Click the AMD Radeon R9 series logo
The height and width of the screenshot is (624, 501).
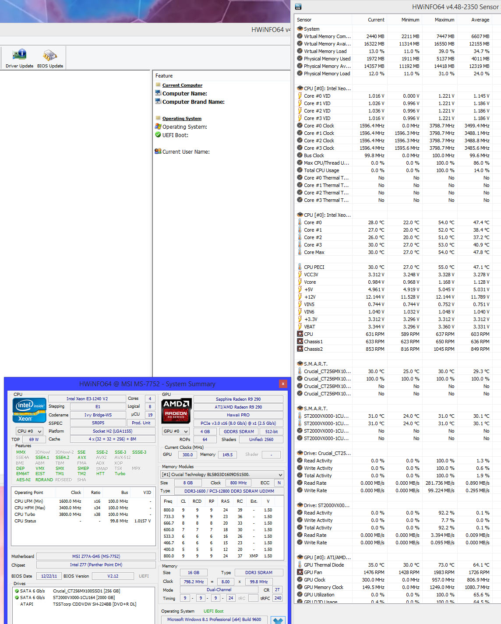[x=177, y=410]
